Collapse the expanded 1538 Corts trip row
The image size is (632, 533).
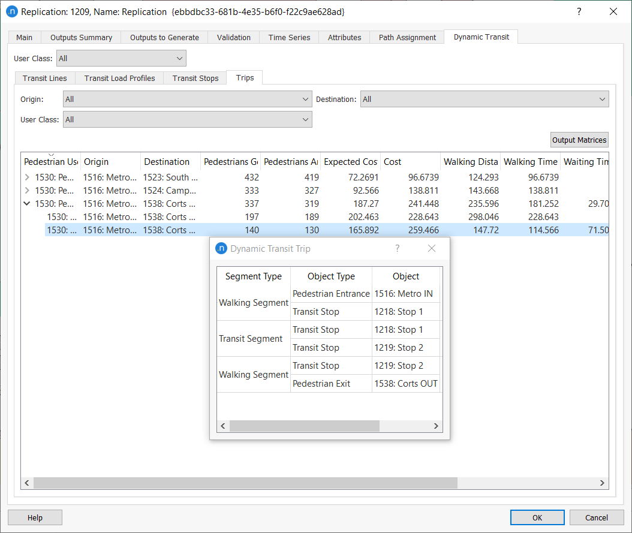(27, 203)
